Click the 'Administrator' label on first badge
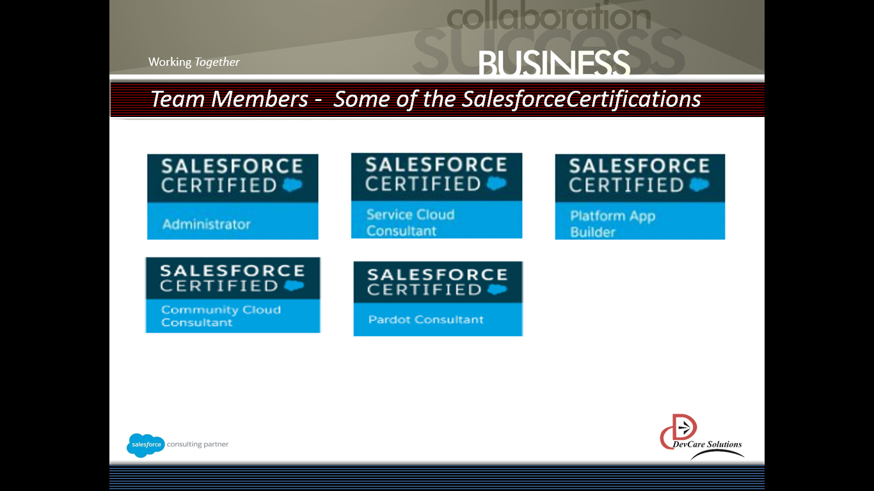This screenshot has width=874, height=491. pyautogui.click(x=206, y=224)
